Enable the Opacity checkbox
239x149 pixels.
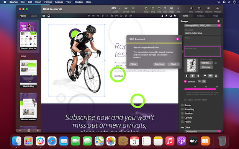point(182,118)
